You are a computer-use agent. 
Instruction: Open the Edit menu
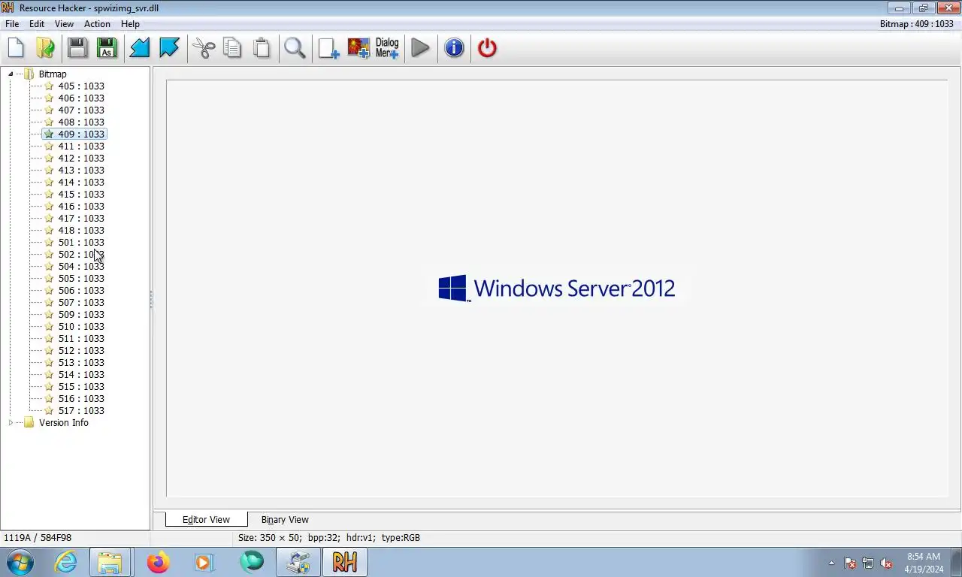coord(37,24)
